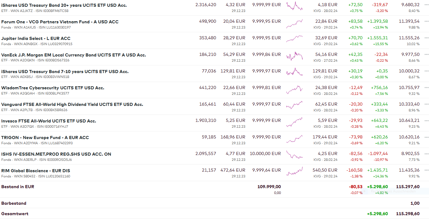Click the RIM Global Bioscience sparkline chart
Image resolution: width=429 pixels, height=221 pixels.
[x=294, y=171]
